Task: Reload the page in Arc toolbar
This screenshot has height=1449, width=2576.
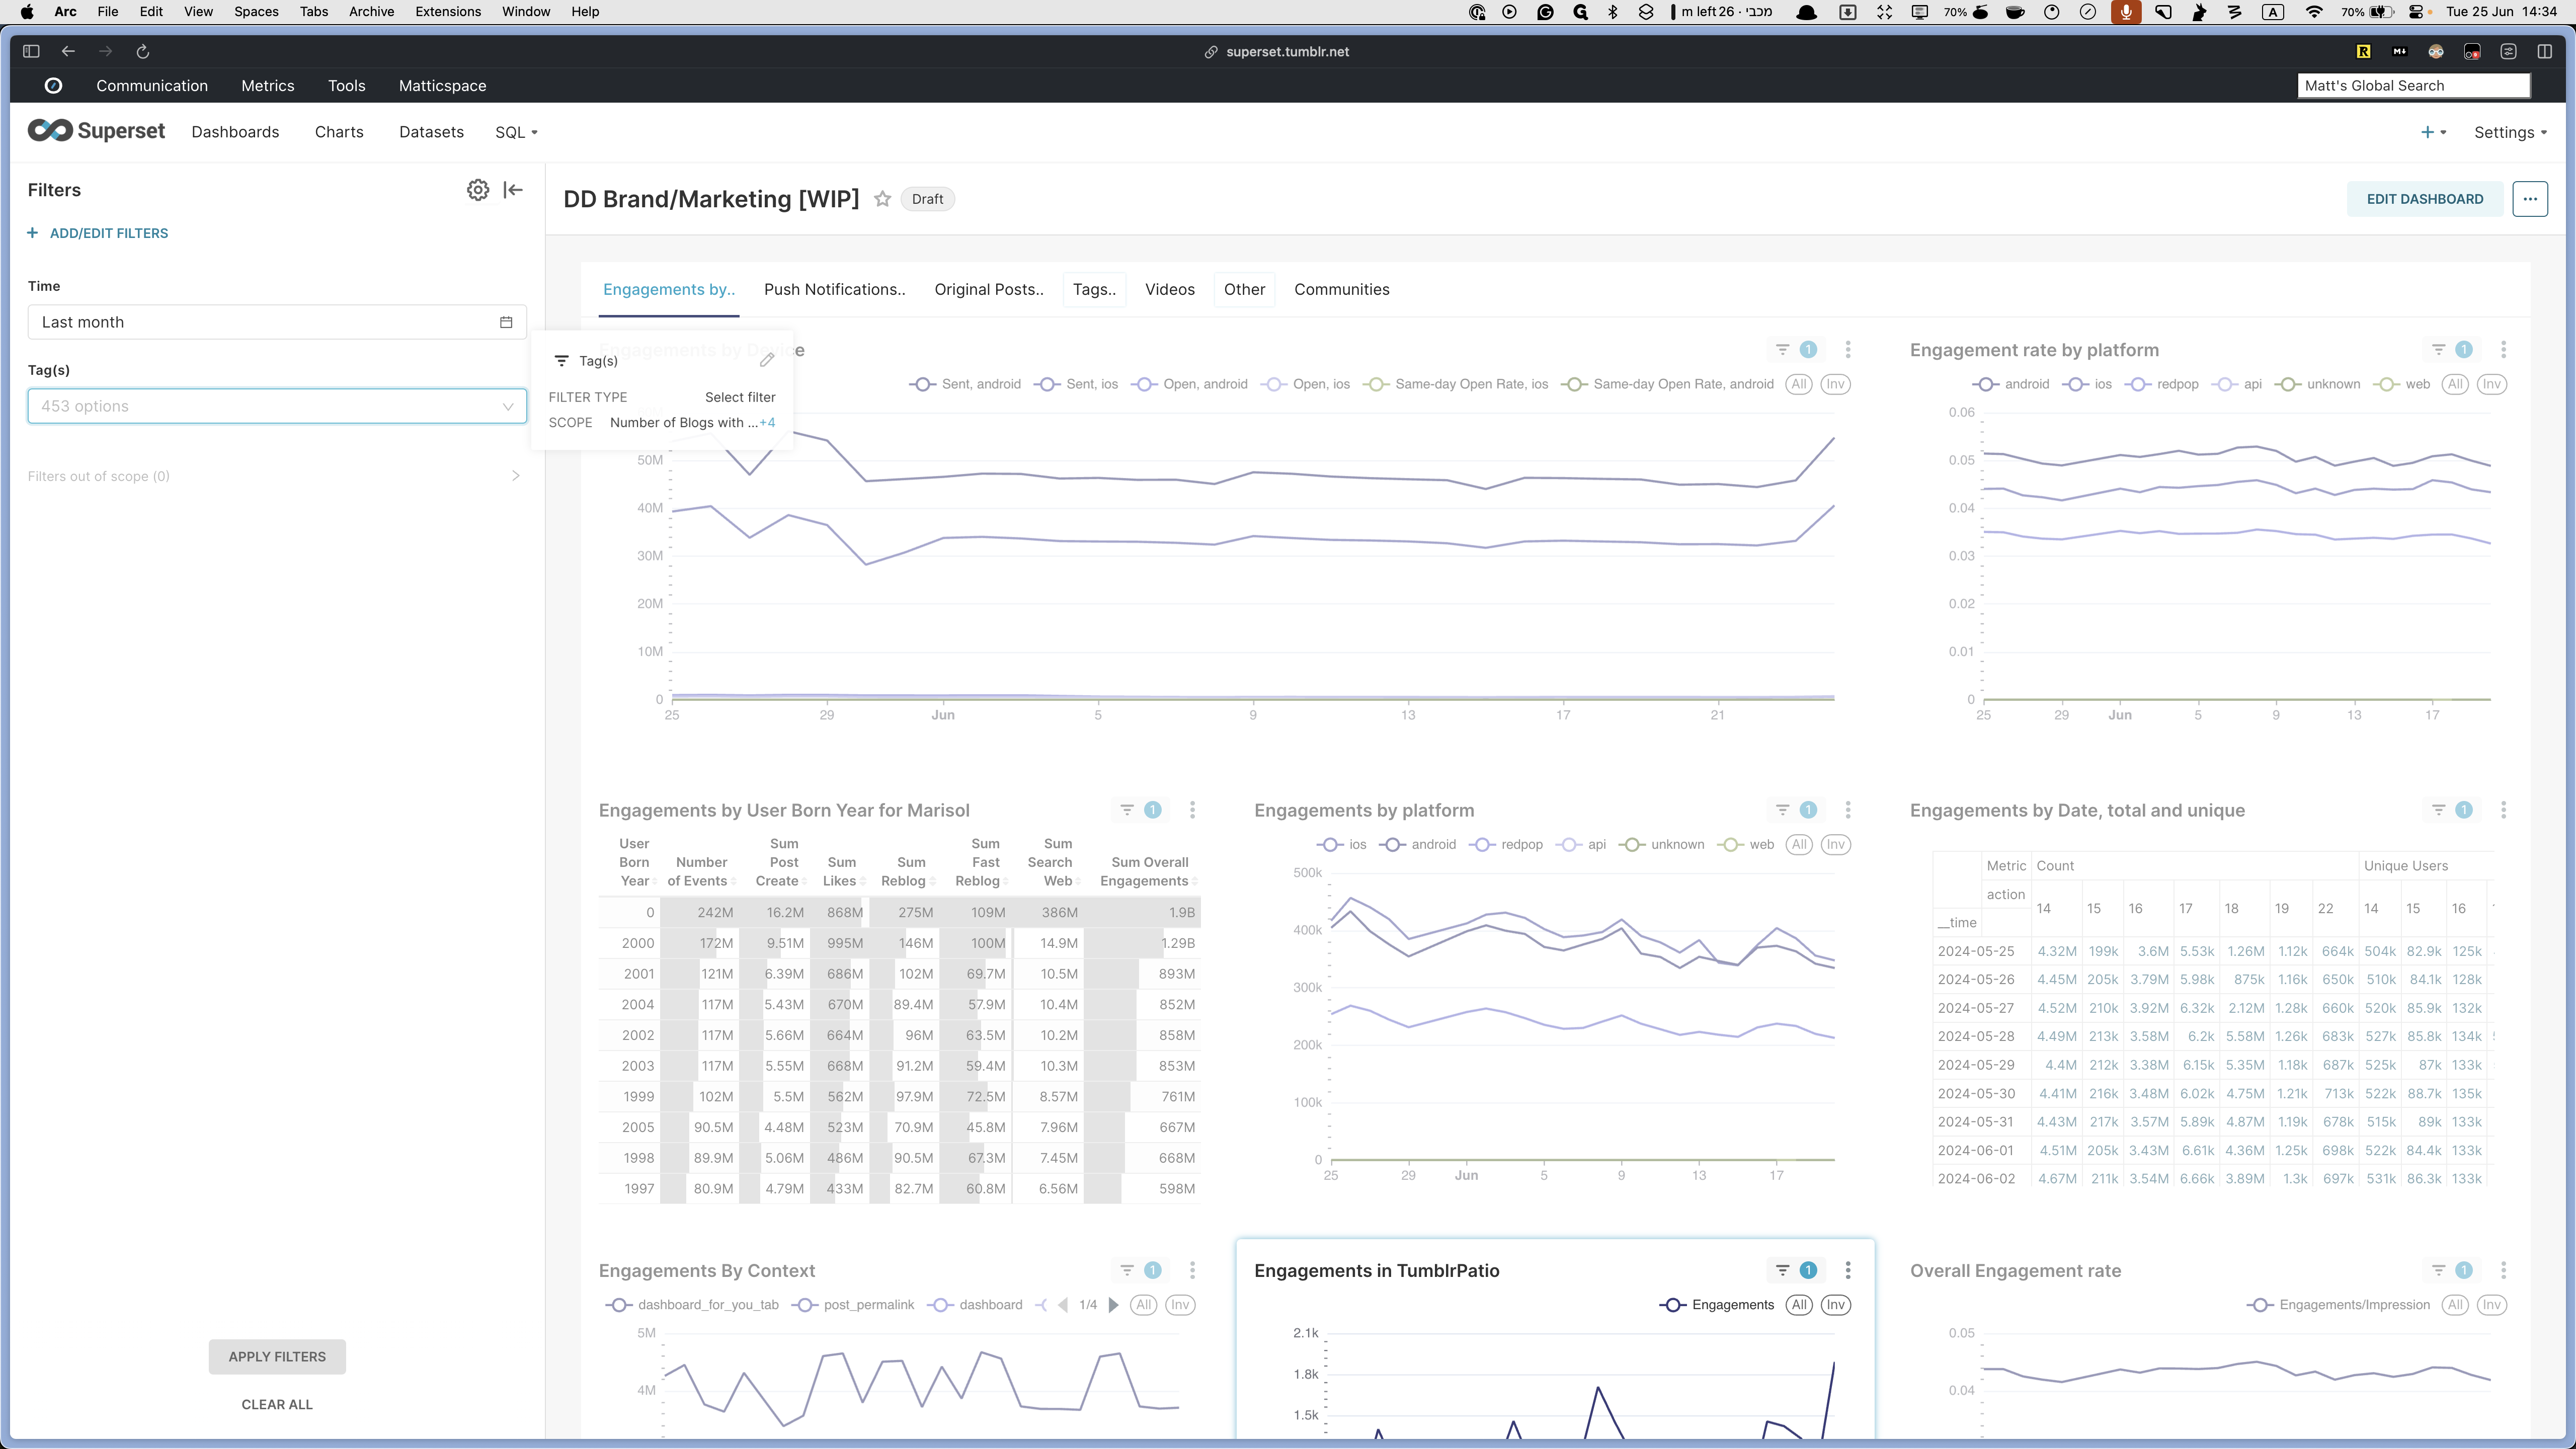Action: 142,52
